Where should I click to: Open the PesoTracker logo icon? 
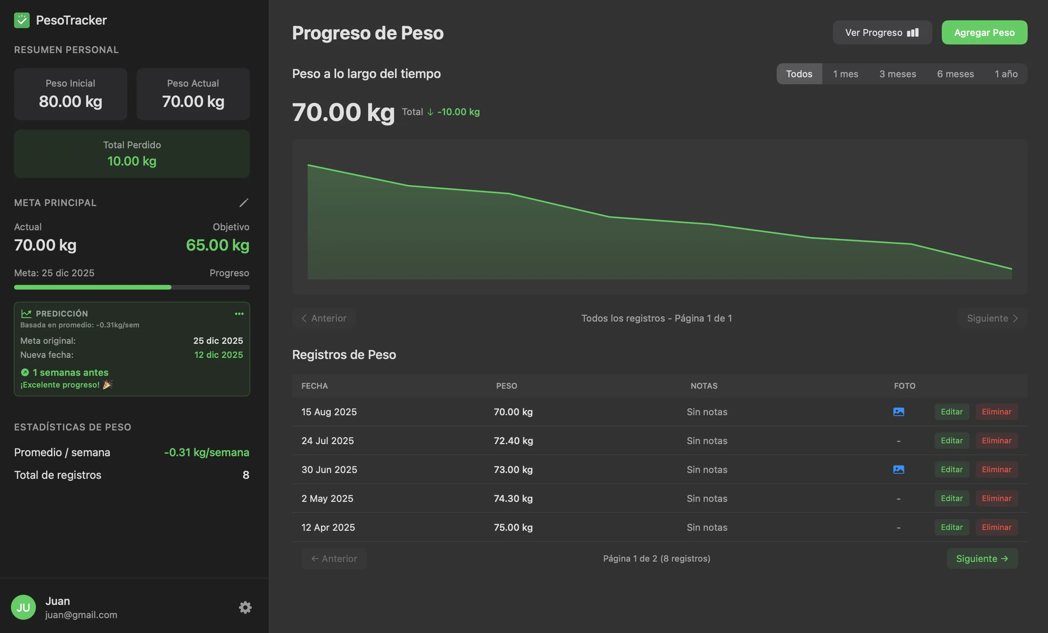(x=22, y=20)
